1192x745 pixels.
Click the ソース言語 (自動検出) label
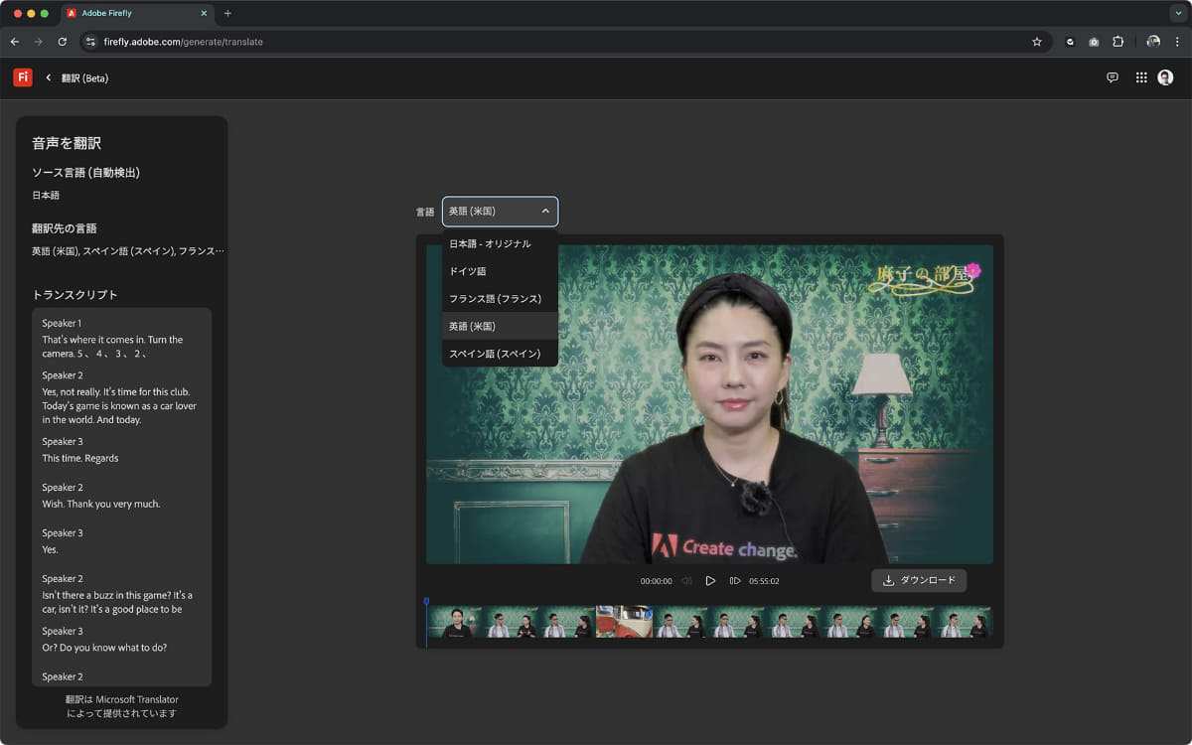coord(85,173)
